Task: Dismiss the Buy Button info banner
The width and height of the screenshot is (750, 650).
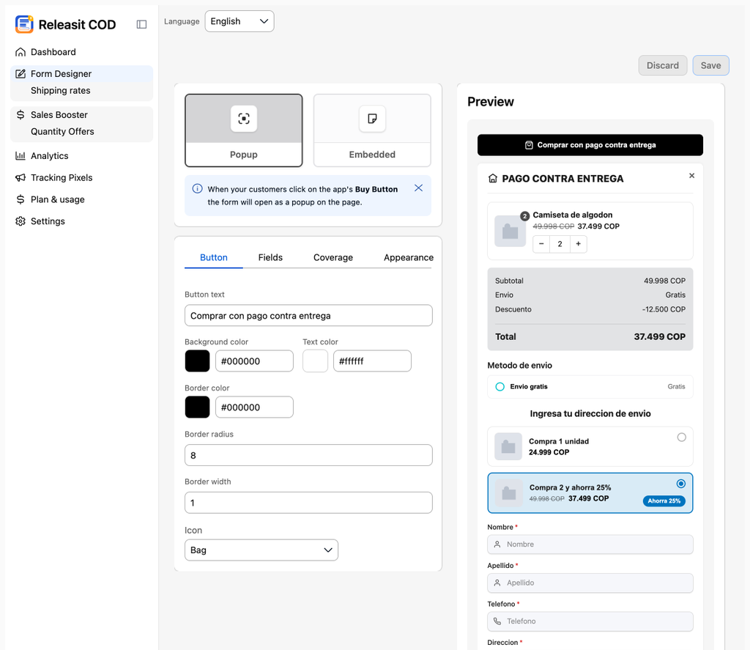Action: [418, 188]
